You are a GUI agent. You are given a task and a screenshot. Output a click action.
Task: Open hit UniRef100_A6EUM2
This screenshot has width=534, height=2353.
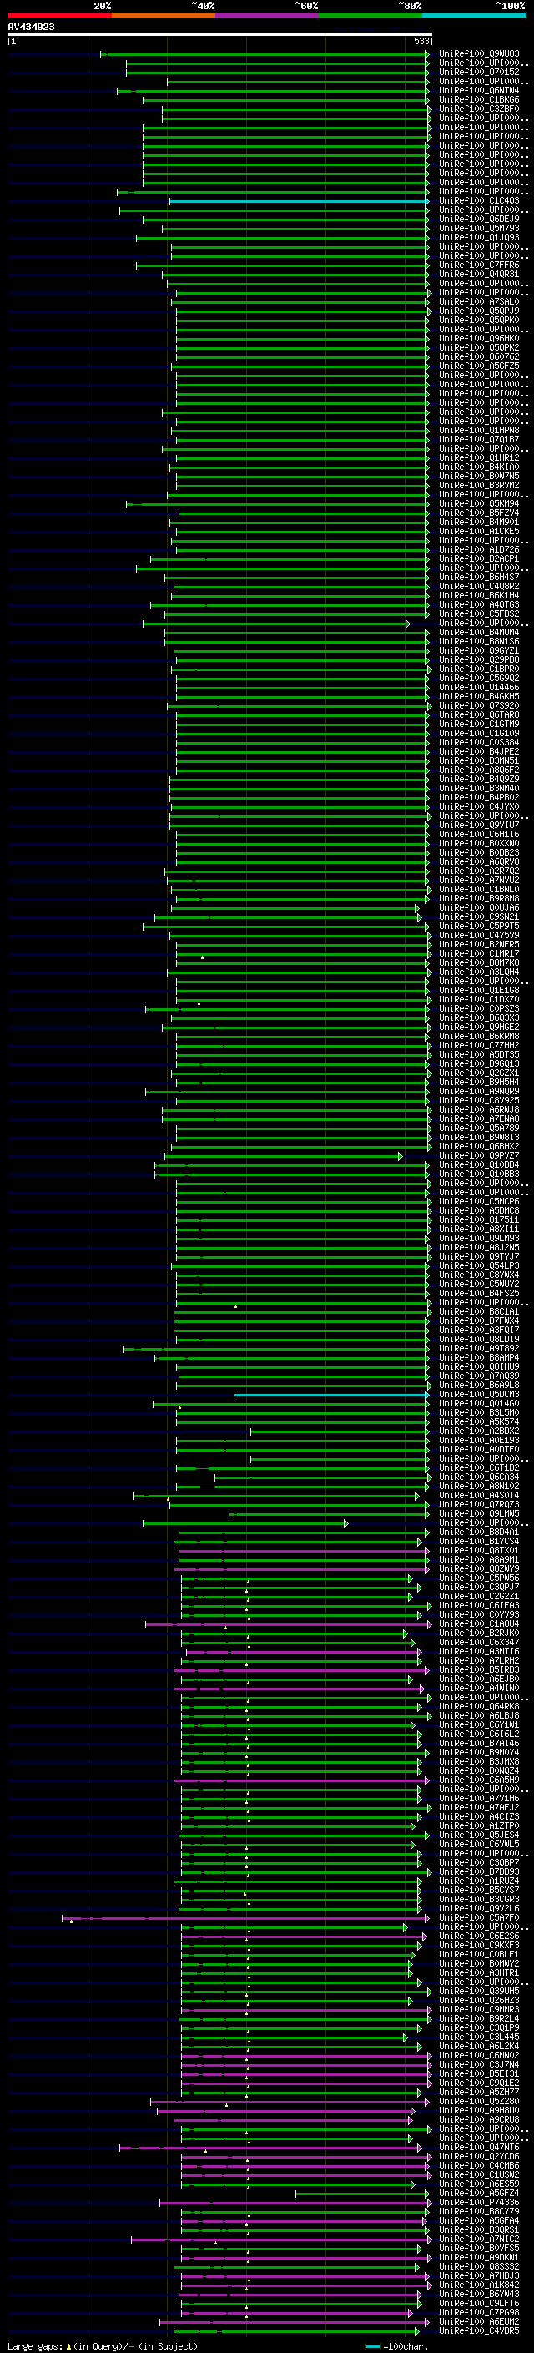click(479, 2321)
